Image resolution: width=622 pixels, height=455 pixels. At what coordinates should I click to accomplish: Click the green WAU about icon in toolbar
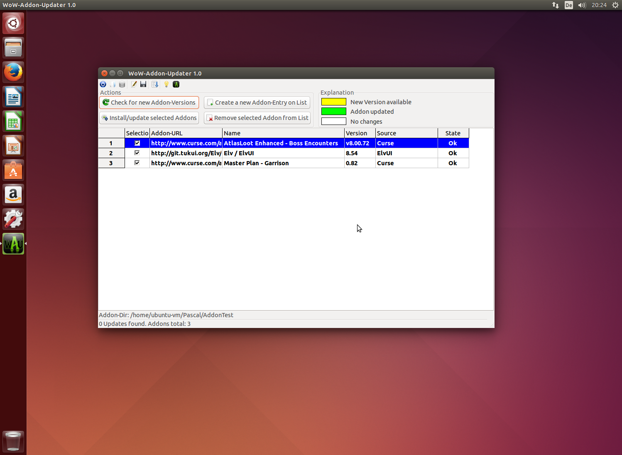(x=176, y=84)
